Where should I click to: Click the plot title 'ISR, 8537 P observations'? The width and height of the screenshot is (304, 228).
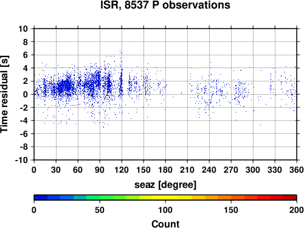(x=165, y=5)
